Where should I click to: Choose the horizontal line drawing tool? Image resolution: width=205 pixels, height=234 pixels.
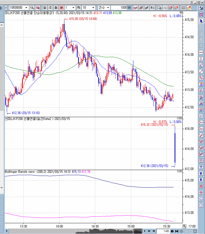201,52
